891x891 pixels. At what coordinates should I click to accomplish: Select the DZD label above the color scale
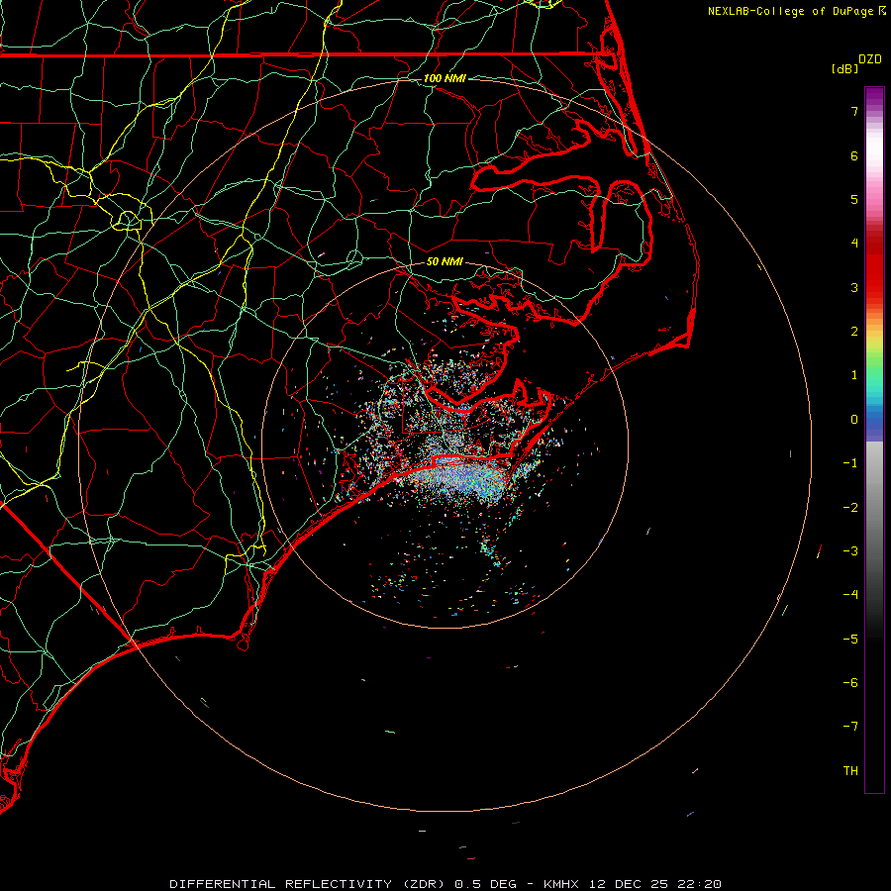pos(870,59)
